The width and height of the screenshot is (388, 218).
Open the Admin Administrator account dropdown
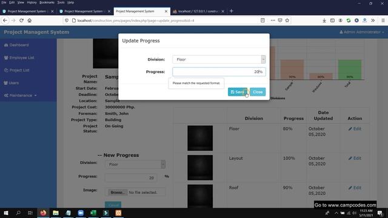(362, 32)
